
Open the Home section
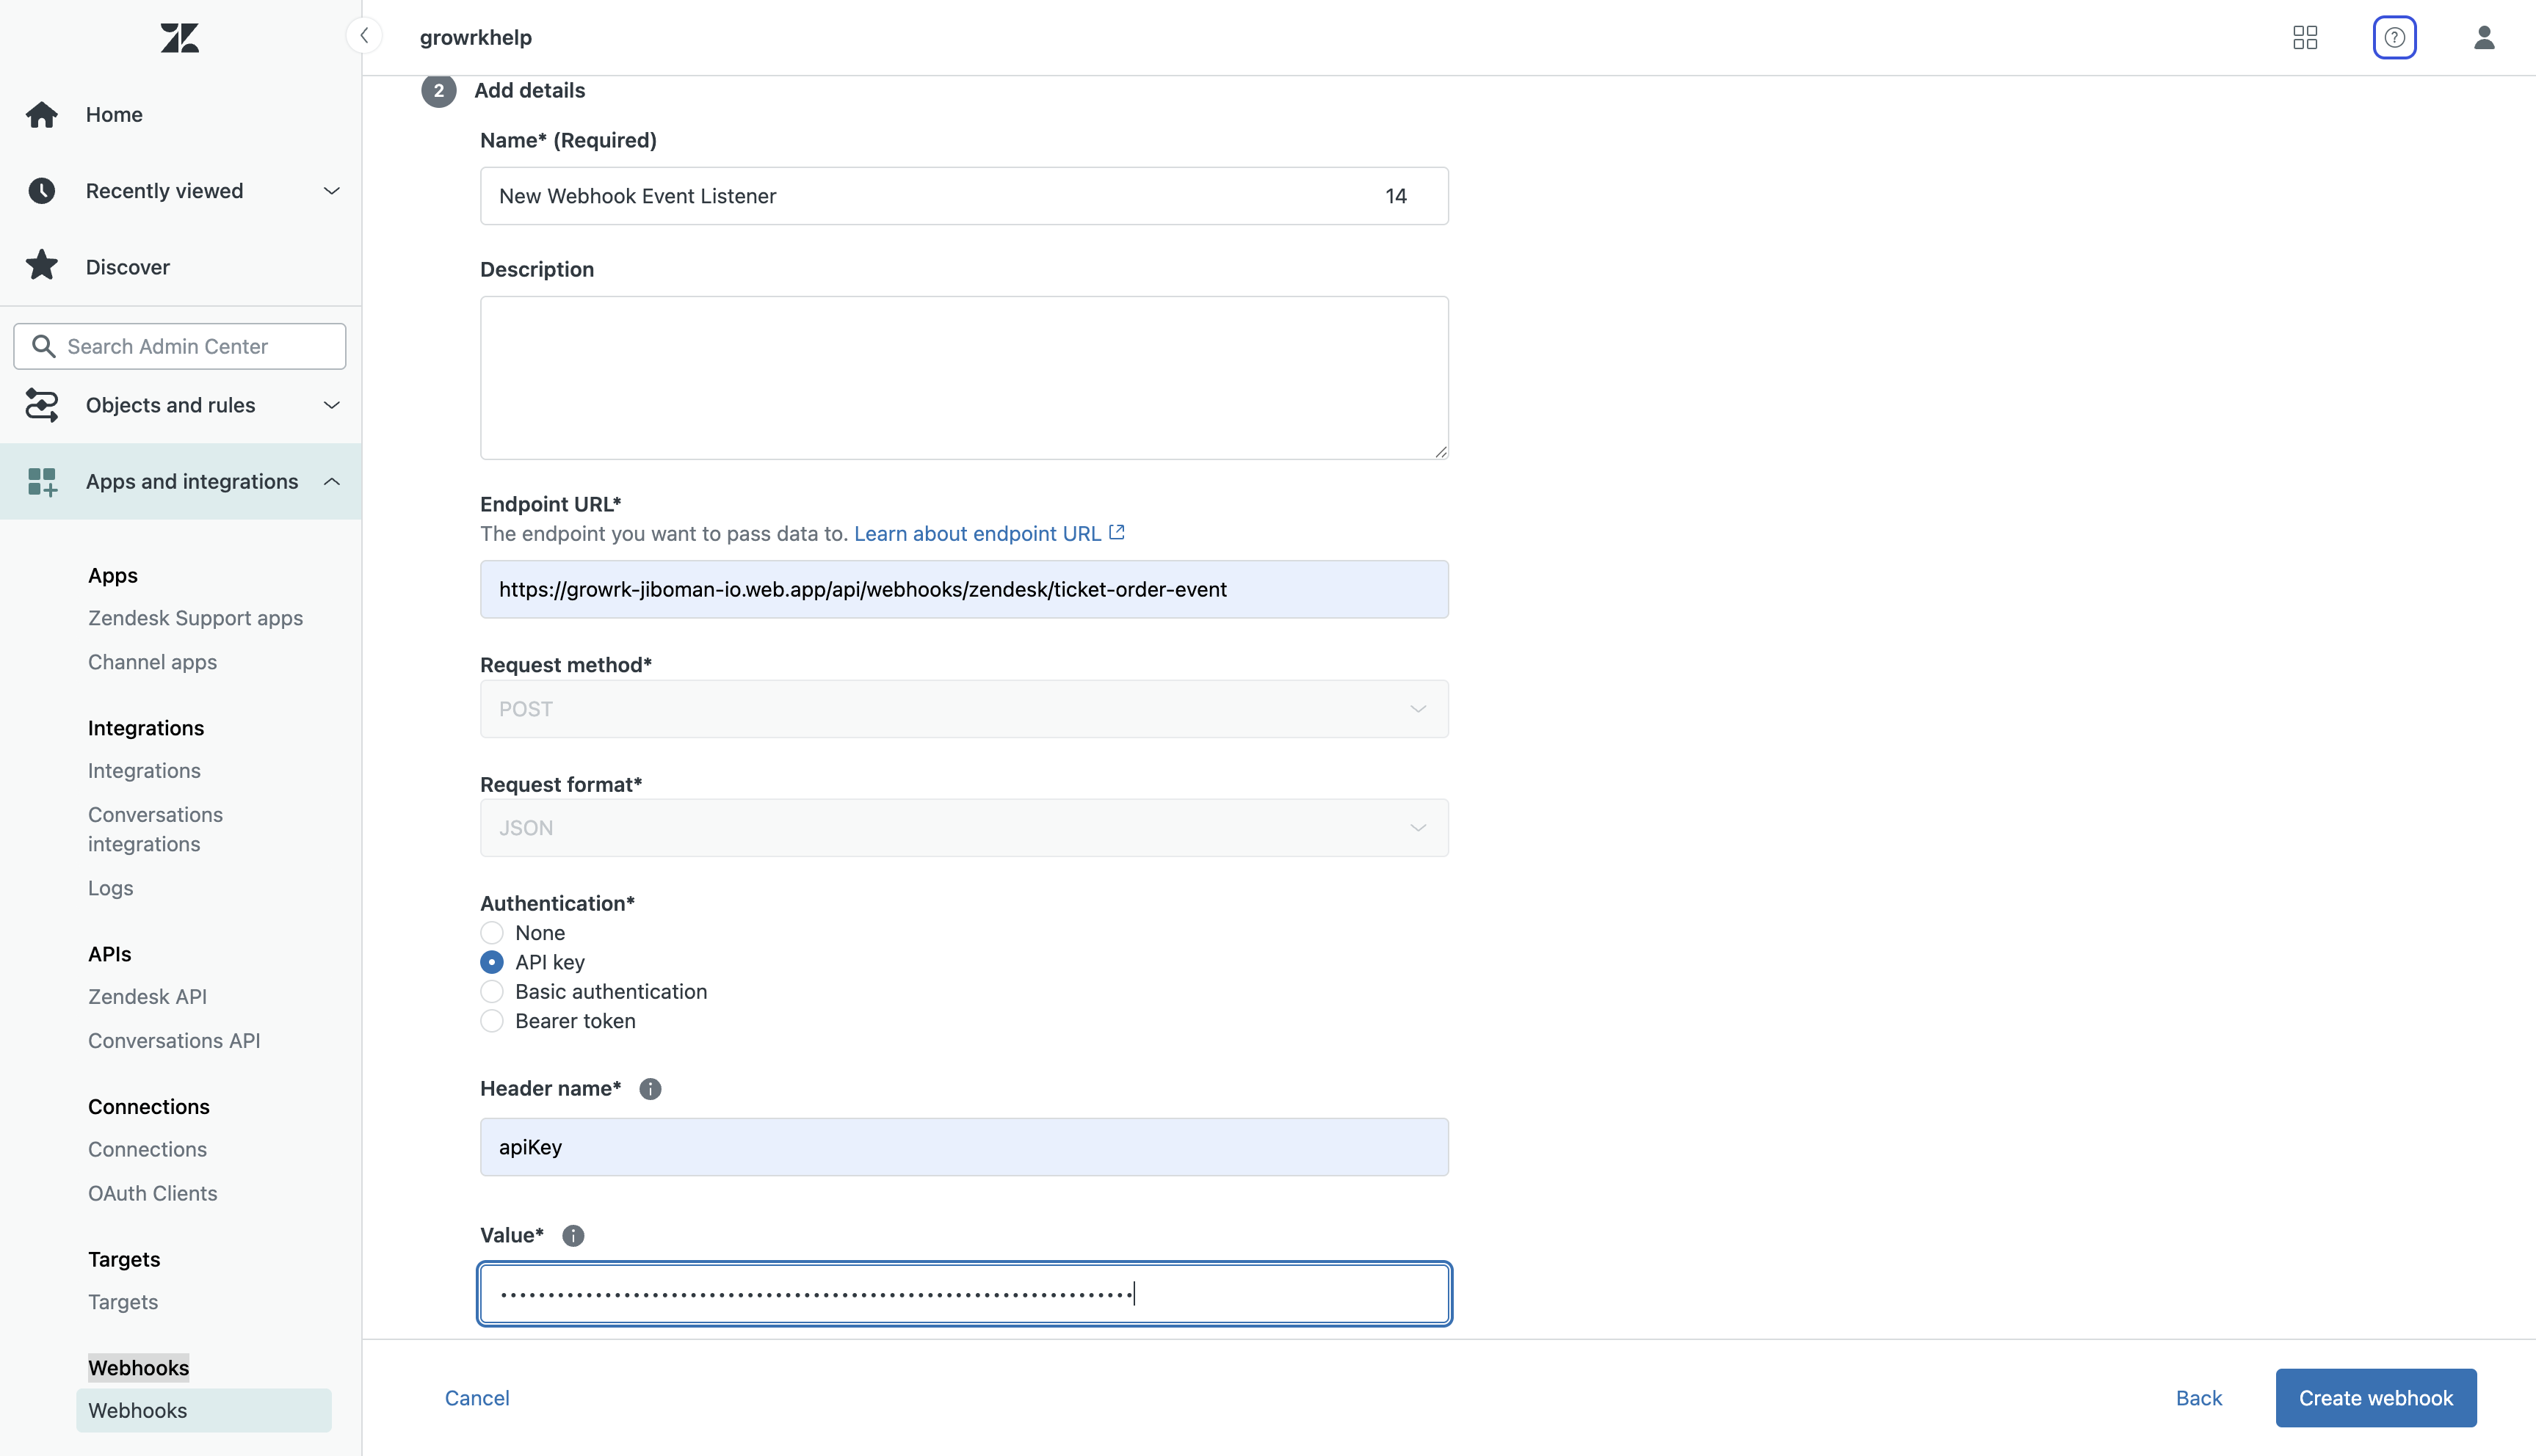(114, 114)
